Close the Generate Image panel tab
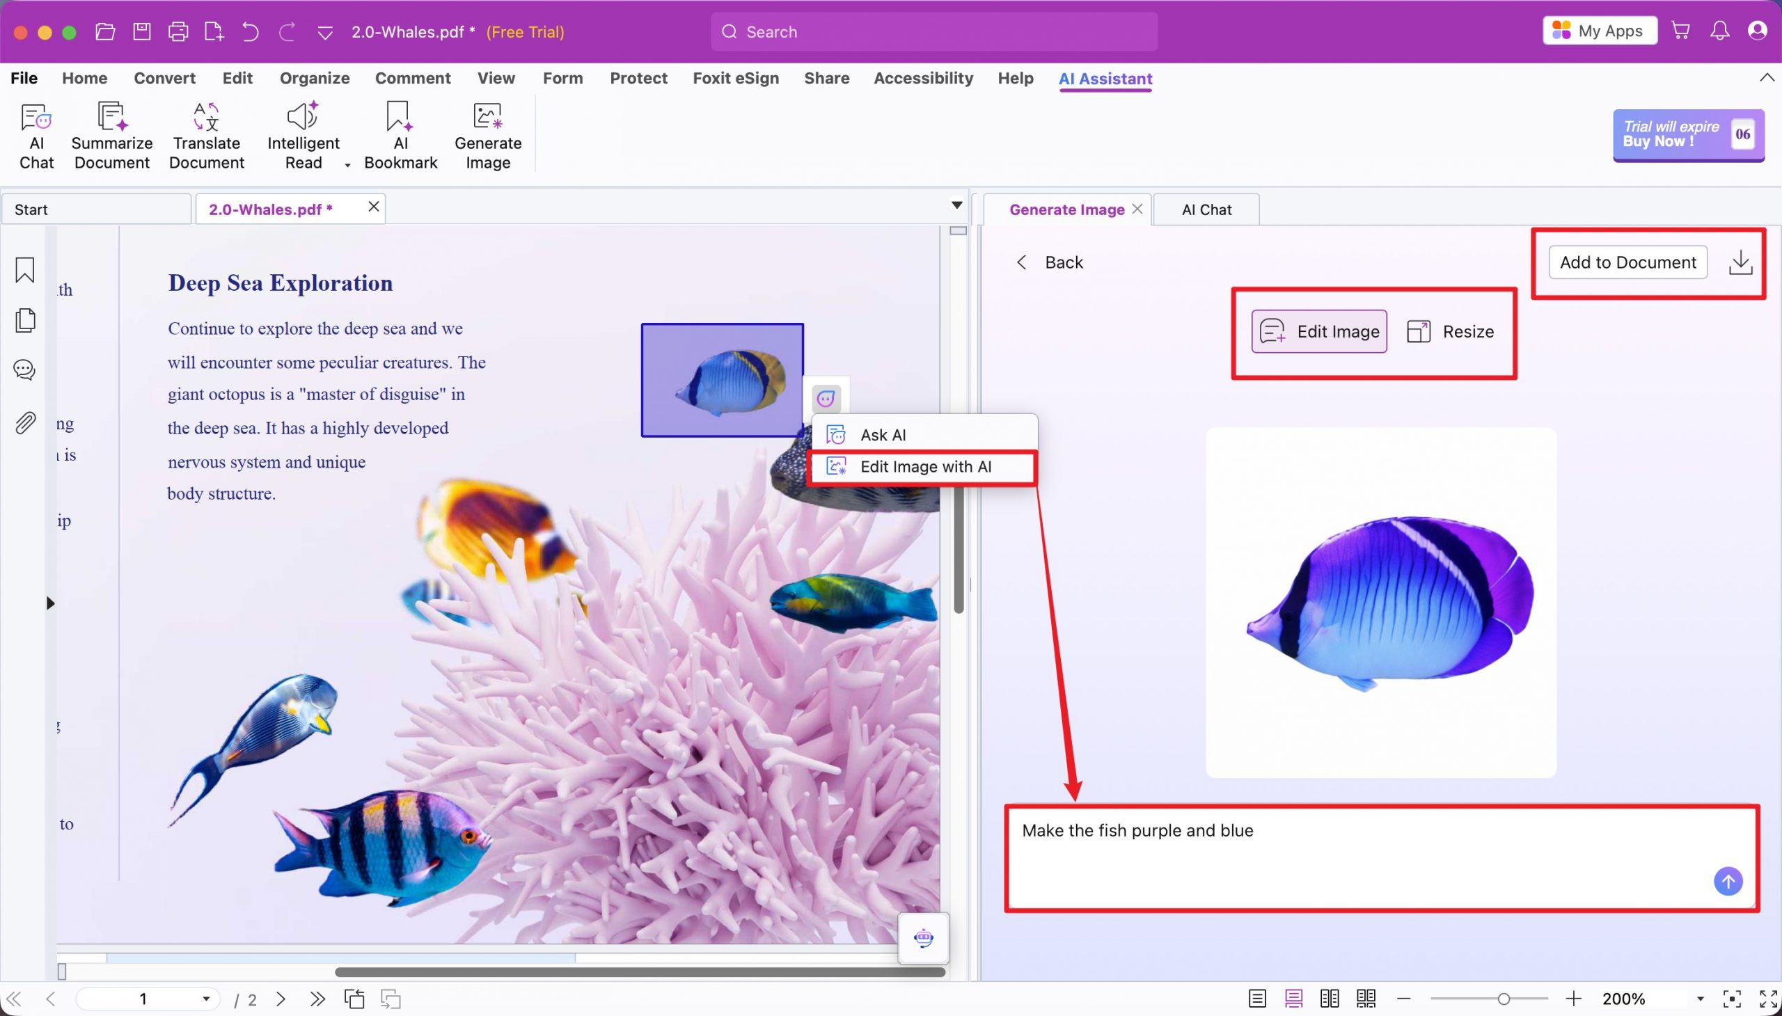 pos(1137,209)
